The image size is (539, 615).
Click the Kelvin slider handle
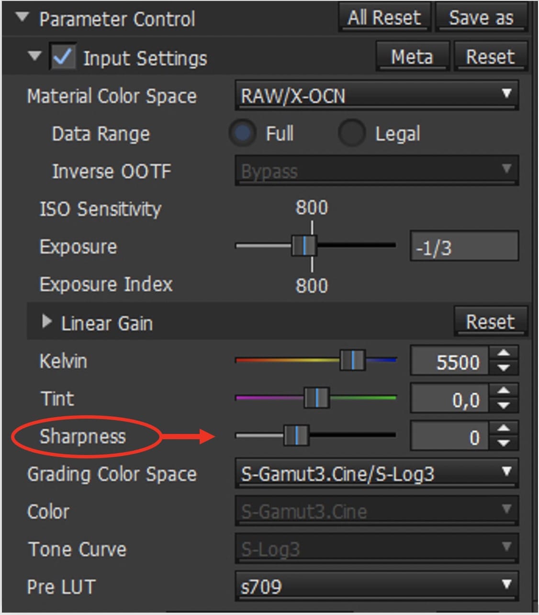pyautogui.click(x=352, y=360)
